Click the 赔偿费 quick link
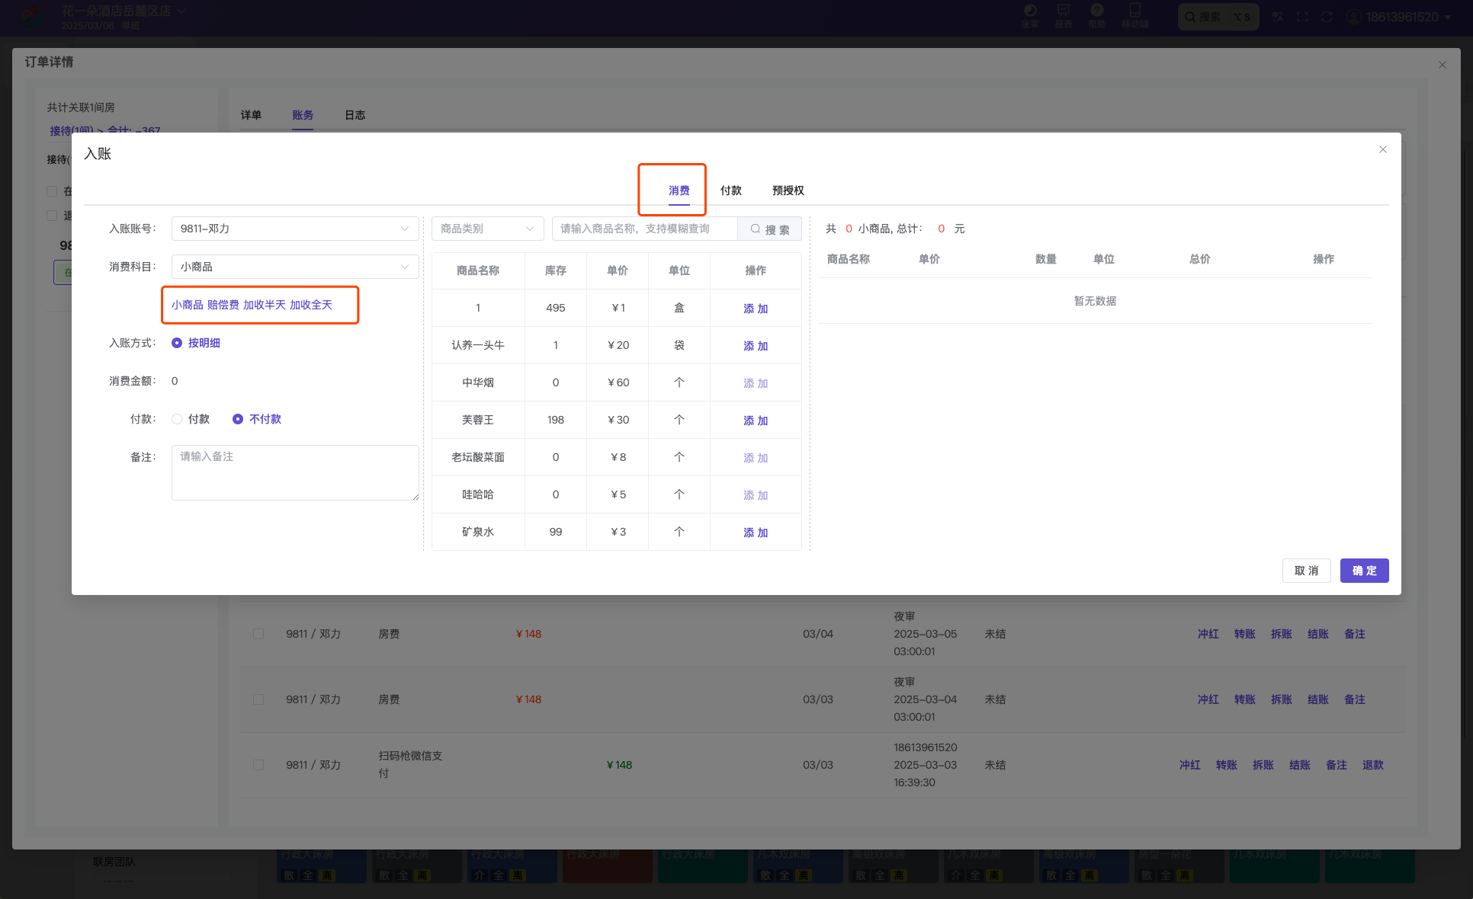This screenshot has width=1473, height=899. pyautogui.click(x=223, y=305)
